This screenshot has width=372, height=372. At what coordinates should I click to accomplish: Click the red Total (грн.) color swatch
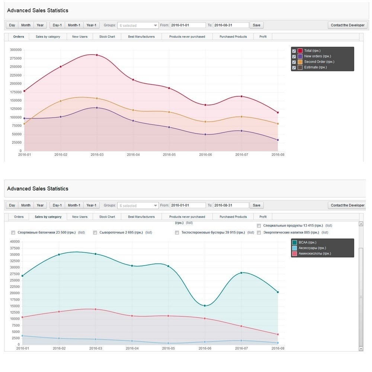click(300, 51)
